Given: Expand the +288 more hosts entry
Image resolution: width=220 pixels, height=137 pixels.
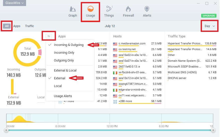Looking at the screenshot, I should coord(125,101).
